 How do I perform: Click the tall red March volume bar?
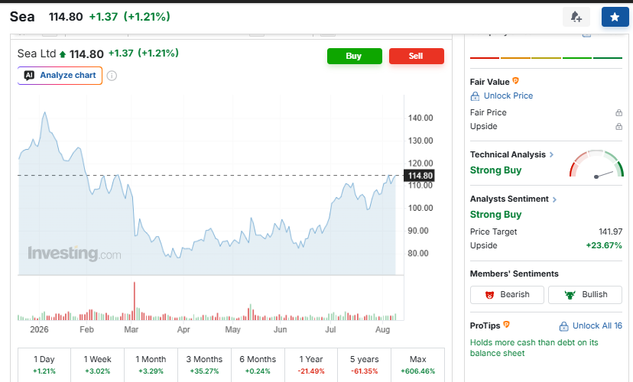coord(135,301)
